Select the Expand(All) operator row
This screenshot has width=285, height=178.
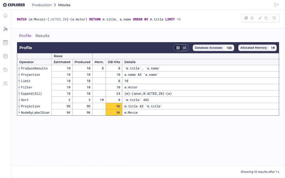click(x=148, y=94)
